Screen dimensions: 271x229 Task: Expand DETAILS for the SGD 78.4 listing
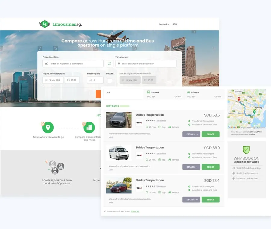click(x=191, y=199)
